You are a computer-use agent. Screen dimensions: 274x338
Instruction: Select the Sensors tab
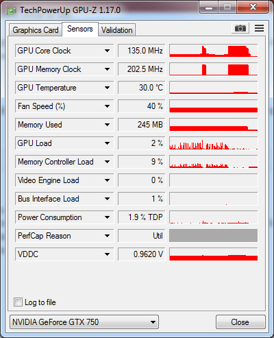pyautogui.click(x=80, y=29)
